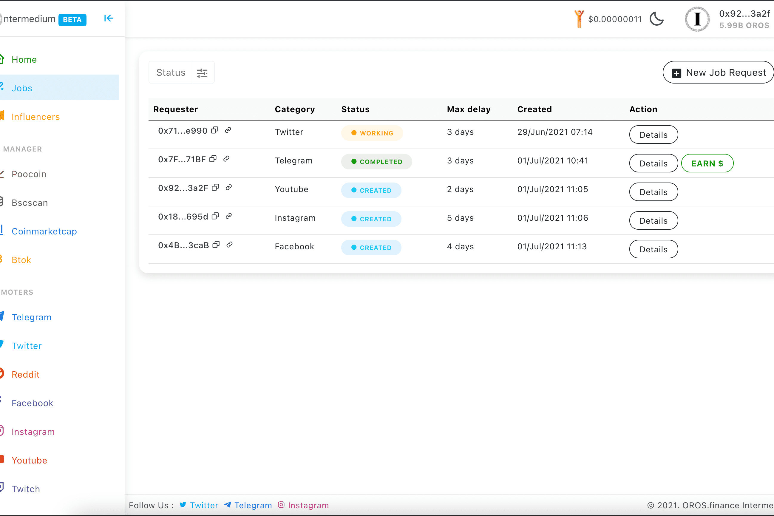Open link icon for 0x18...695d requester
Viewport: 774px width, 516px height.
point(229,216)
